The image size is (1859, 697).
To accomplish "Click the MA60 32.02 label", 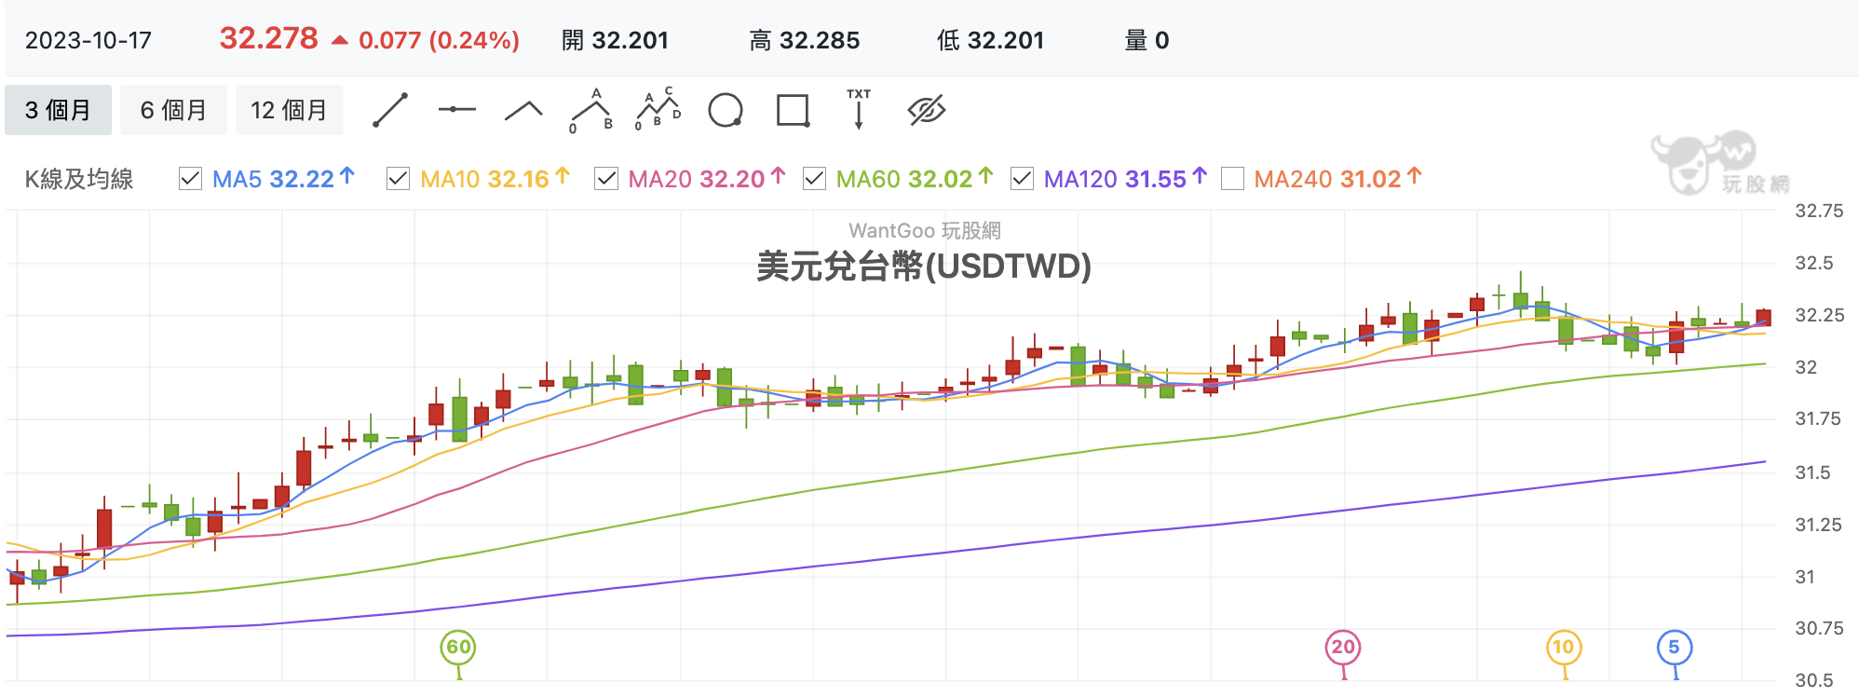I will pyautogui.click(x=903, y=179).
